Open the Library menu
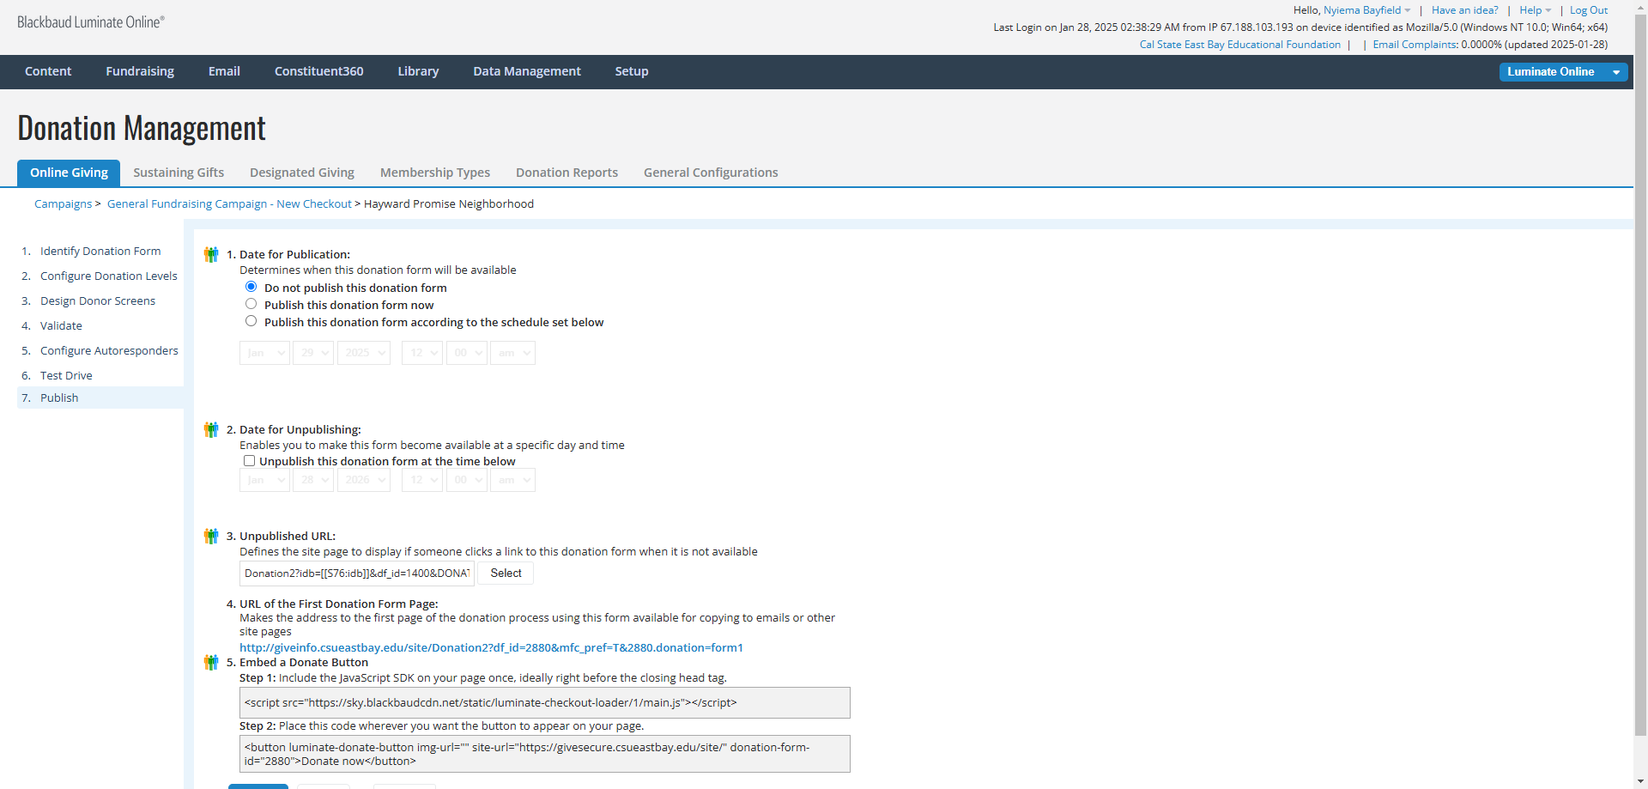This screenshot has height=789, width=1648. (418, 71)
